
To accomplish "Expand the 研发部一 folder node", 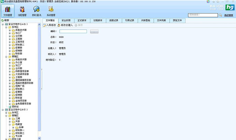I will pos(10,130).
